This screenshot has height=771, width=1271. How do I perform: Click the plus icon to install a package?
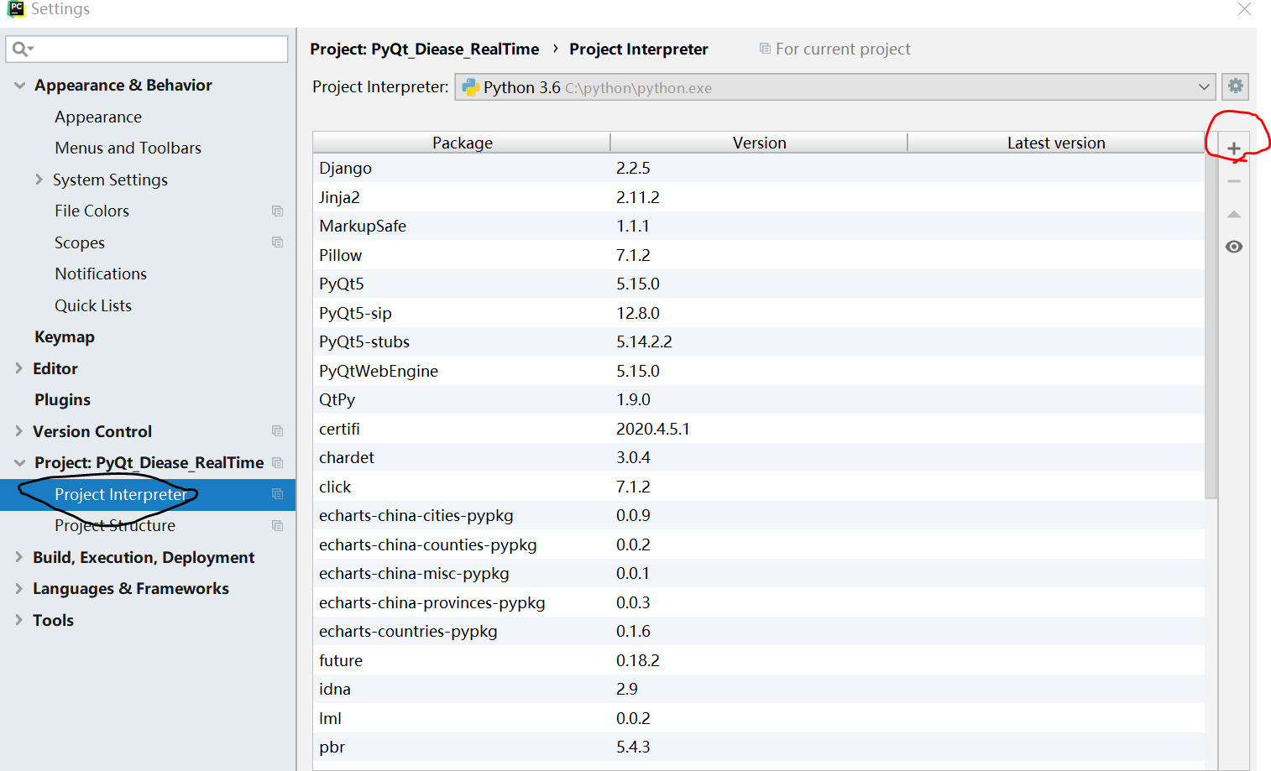(1234, 148)
